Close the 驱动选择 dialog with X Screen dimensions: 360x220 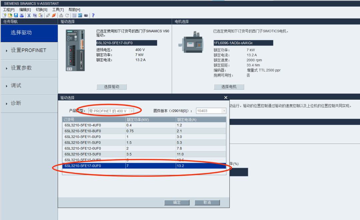[x=226, y=97]
